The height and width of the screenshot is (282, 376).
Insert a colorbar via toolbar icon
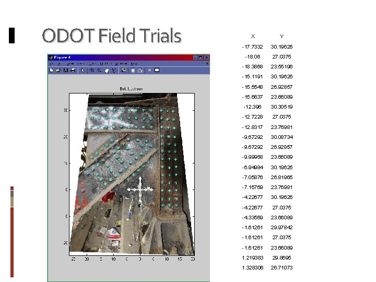pyautogui.click(x=133, y=70)
